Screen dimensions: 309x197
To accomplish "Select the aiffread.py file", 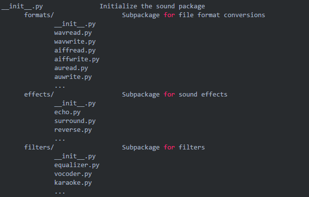I will (75, 50).
